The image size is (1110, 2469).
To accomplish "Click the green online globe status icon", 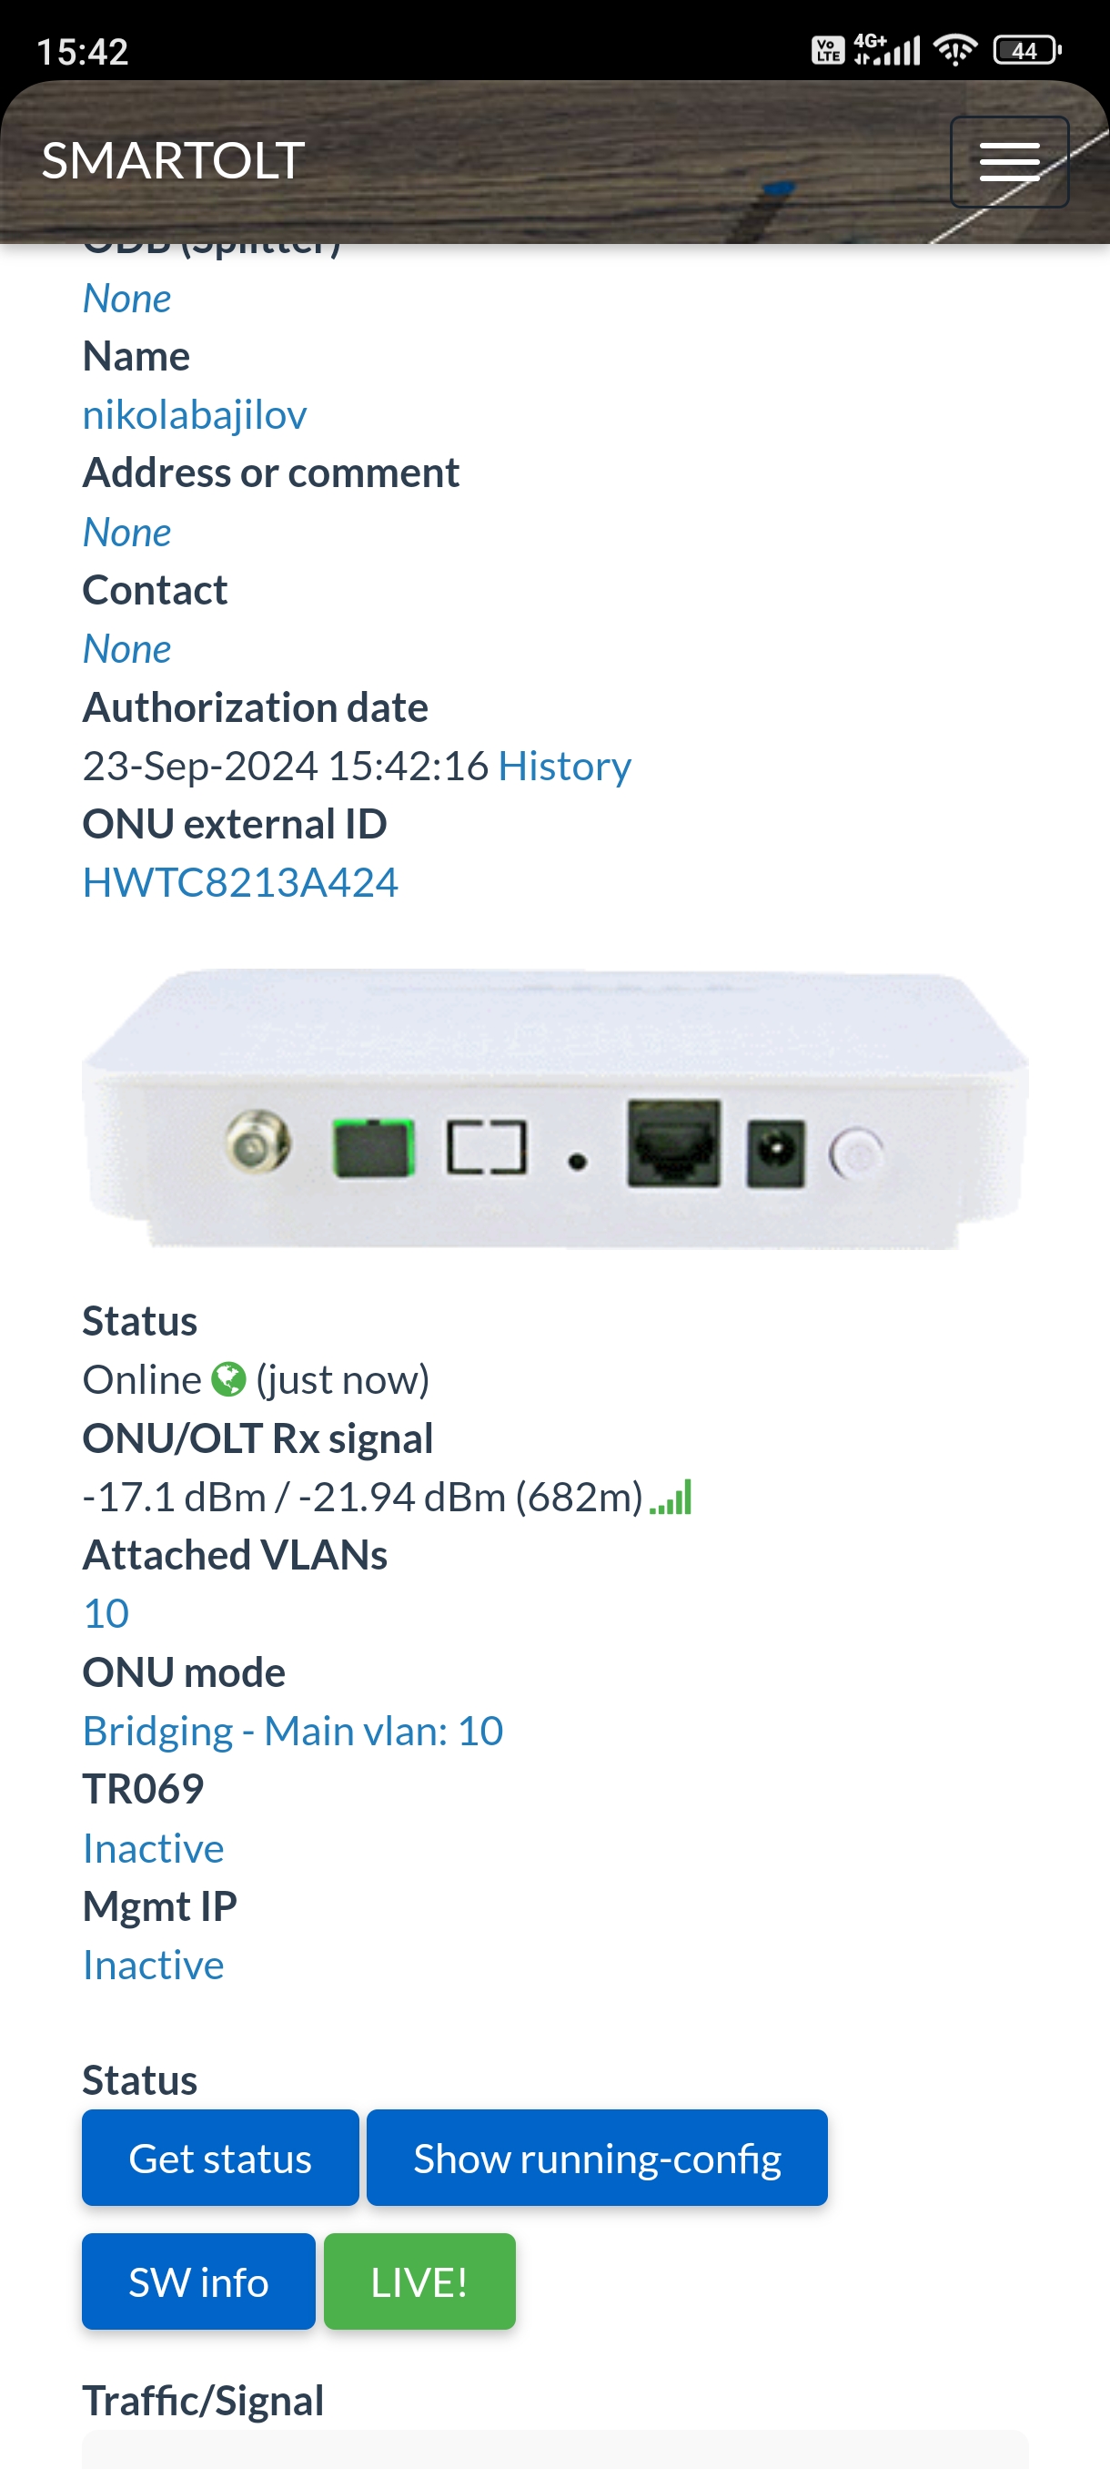I will 229,1379.
